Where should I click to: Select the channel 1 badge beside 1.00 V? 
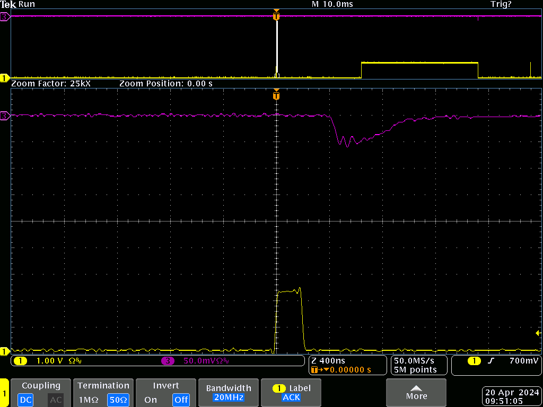point(20,361)
